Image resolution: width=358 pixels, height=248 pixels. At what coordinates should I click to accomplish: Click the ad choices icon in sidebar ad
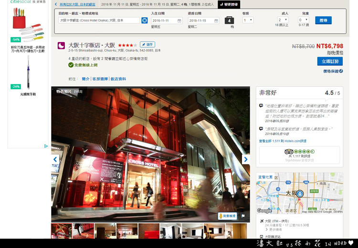pyautogui.click(x=46, y=146)
